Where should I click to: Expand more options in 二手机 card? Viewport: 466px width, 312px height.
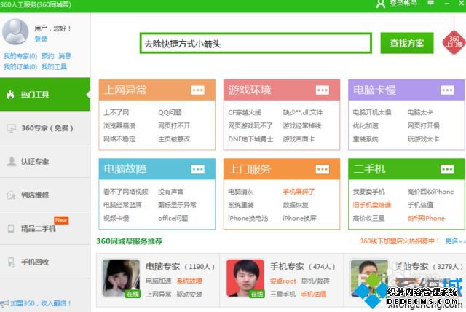(x=447, y=169)
